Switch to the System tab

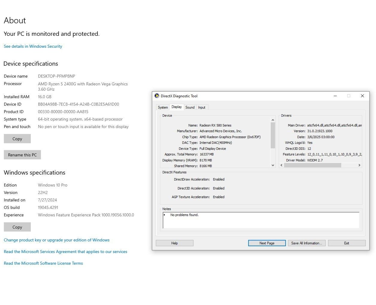163,107
